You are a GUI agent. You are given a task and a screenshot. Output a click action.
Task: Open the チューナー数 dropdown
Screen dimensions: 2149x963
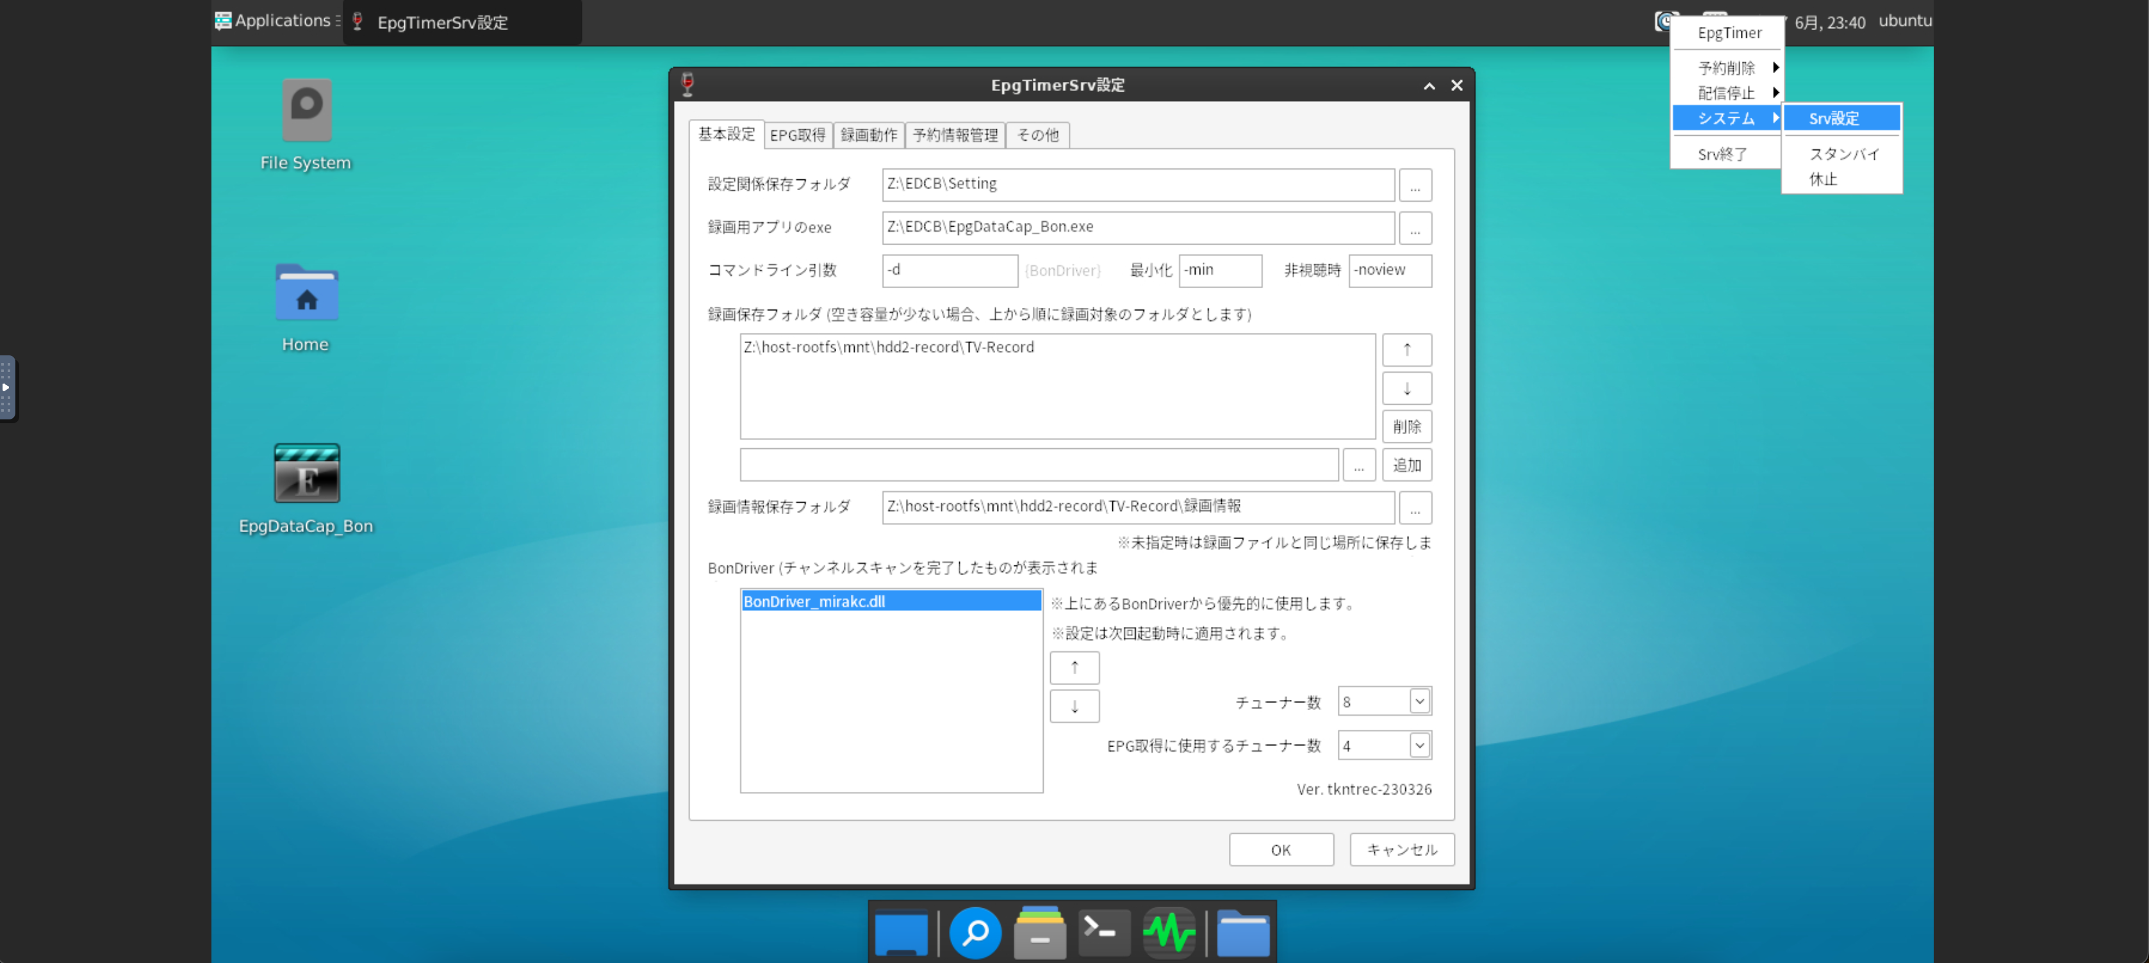pos(1418,701)
